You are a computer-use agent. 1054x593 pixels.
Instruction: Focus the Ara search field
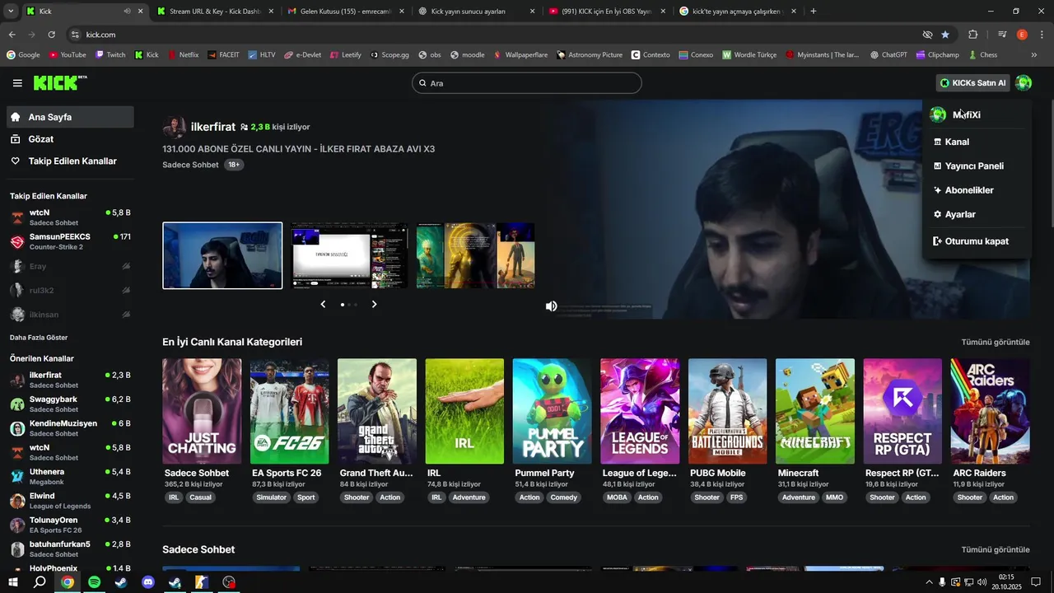[x=526, y=83]
